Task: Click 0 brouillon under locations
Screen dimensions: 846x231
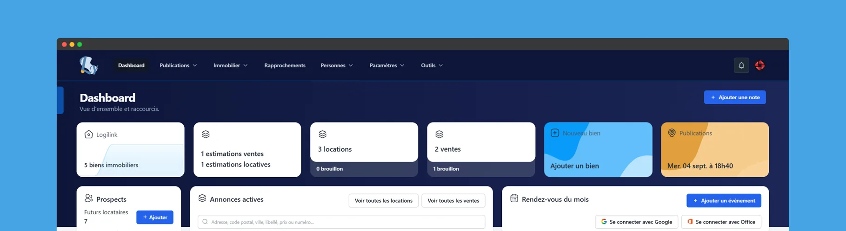Action: (x=330, y=169)
